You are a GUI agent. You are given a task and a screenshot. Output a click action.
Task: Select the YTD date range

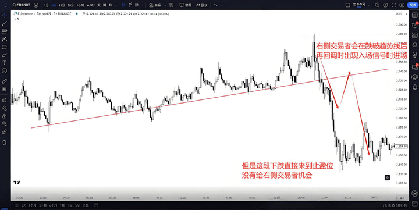coord(62,205)
